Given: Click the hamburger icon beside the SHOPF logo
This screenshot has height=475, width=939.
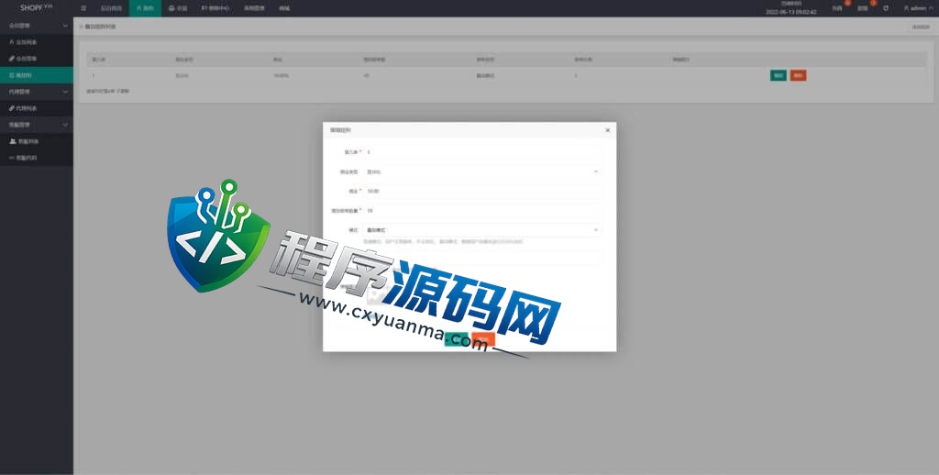Looking at the screenshot, I should pos(83,8).
